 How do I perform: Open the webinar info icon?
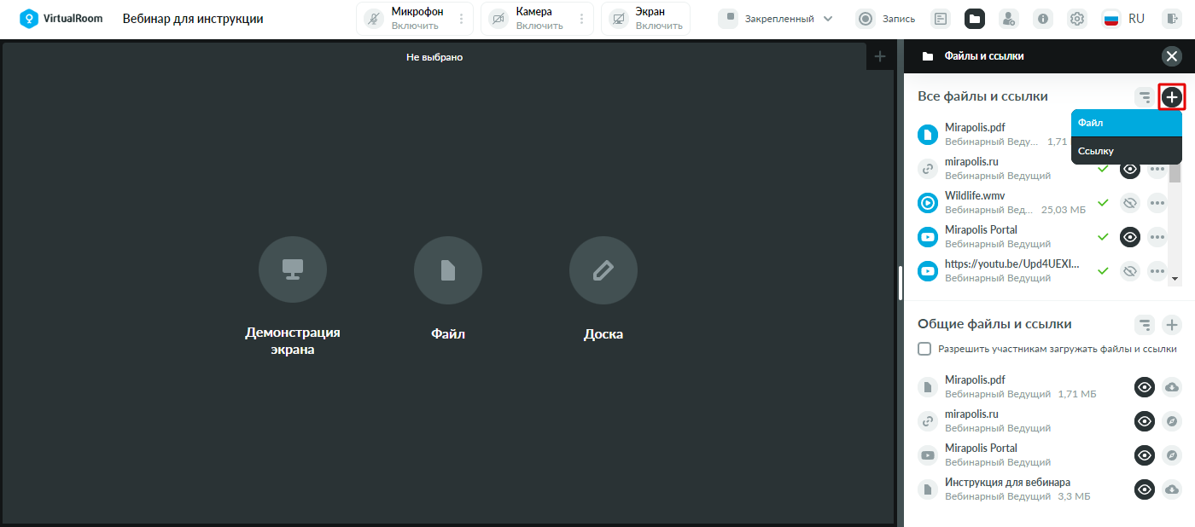(1043, 19)
